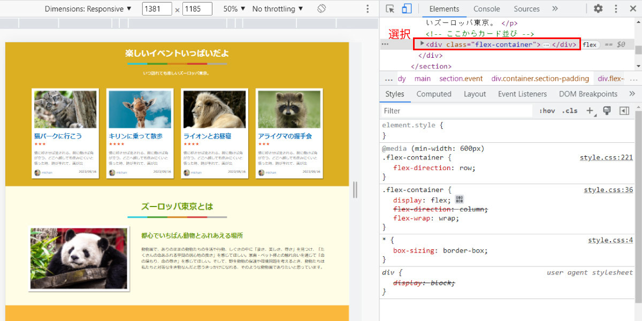Viewport: 642px width, 321px height.
Task: Click the "box-sizing: border-box;" declaration
Action: (x=440, y=250)
